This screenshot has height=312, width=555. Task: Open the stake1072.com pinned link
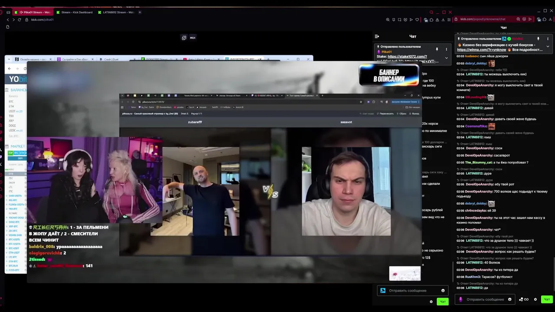407,56
